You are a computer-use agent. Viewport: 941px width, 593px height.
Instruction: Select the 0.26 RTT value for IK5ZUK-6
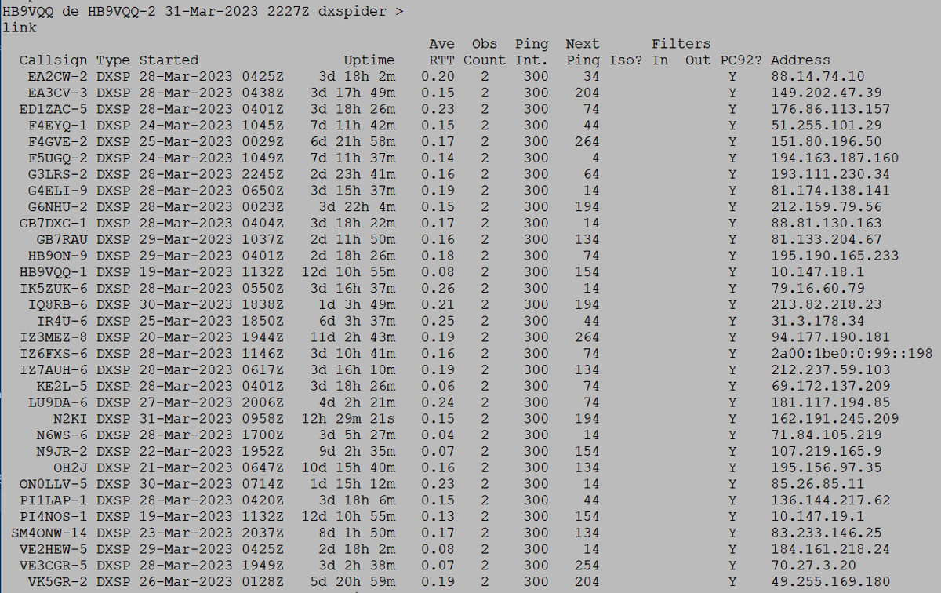click(438, 289)
